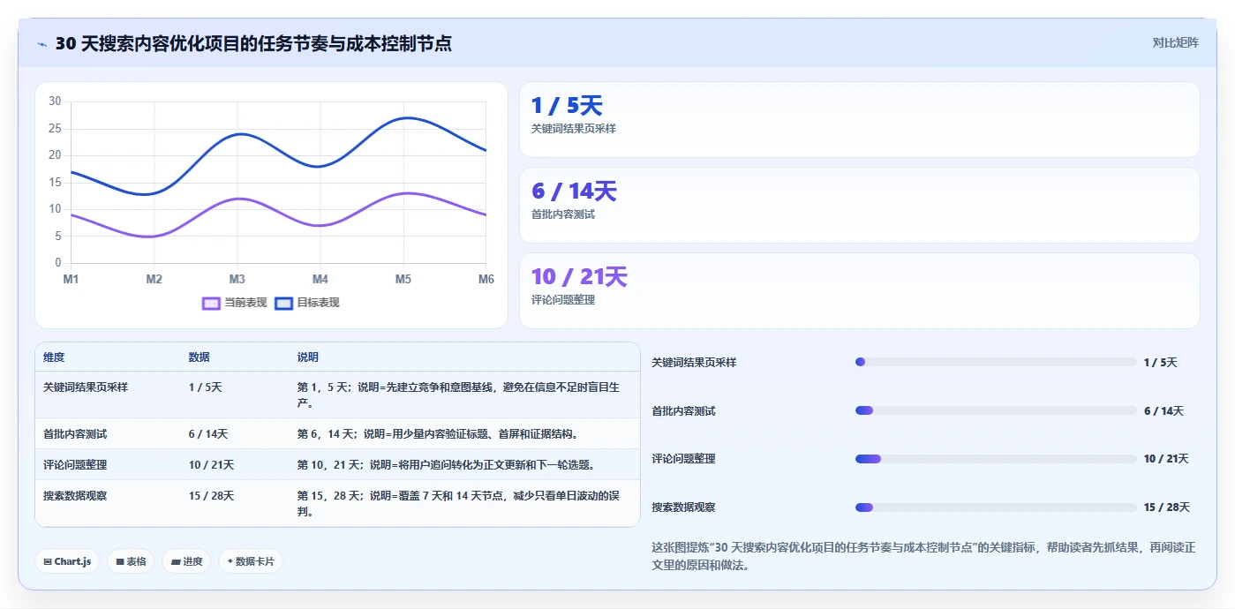
Task: Toggle 当前表现 legend swatch in chart
Action: coord(211,303)
